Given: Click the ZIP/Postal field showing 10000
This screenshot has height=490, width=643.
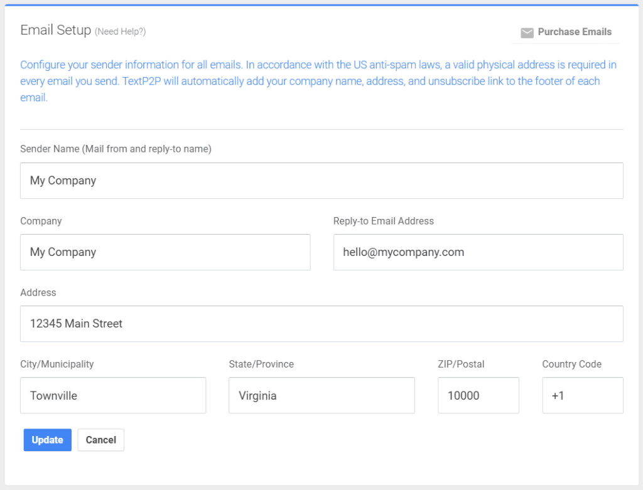Looking at the screenshot, I should coord(478,395).
